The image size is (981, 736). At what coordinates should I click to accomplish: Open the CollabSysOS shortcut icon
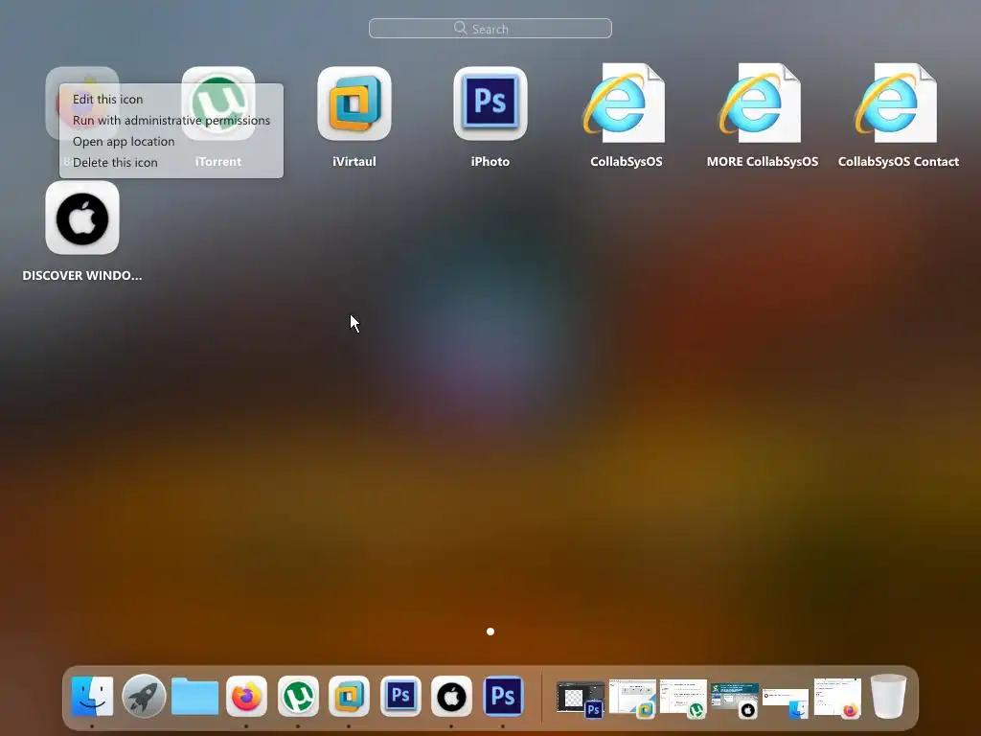coord(626,103)
